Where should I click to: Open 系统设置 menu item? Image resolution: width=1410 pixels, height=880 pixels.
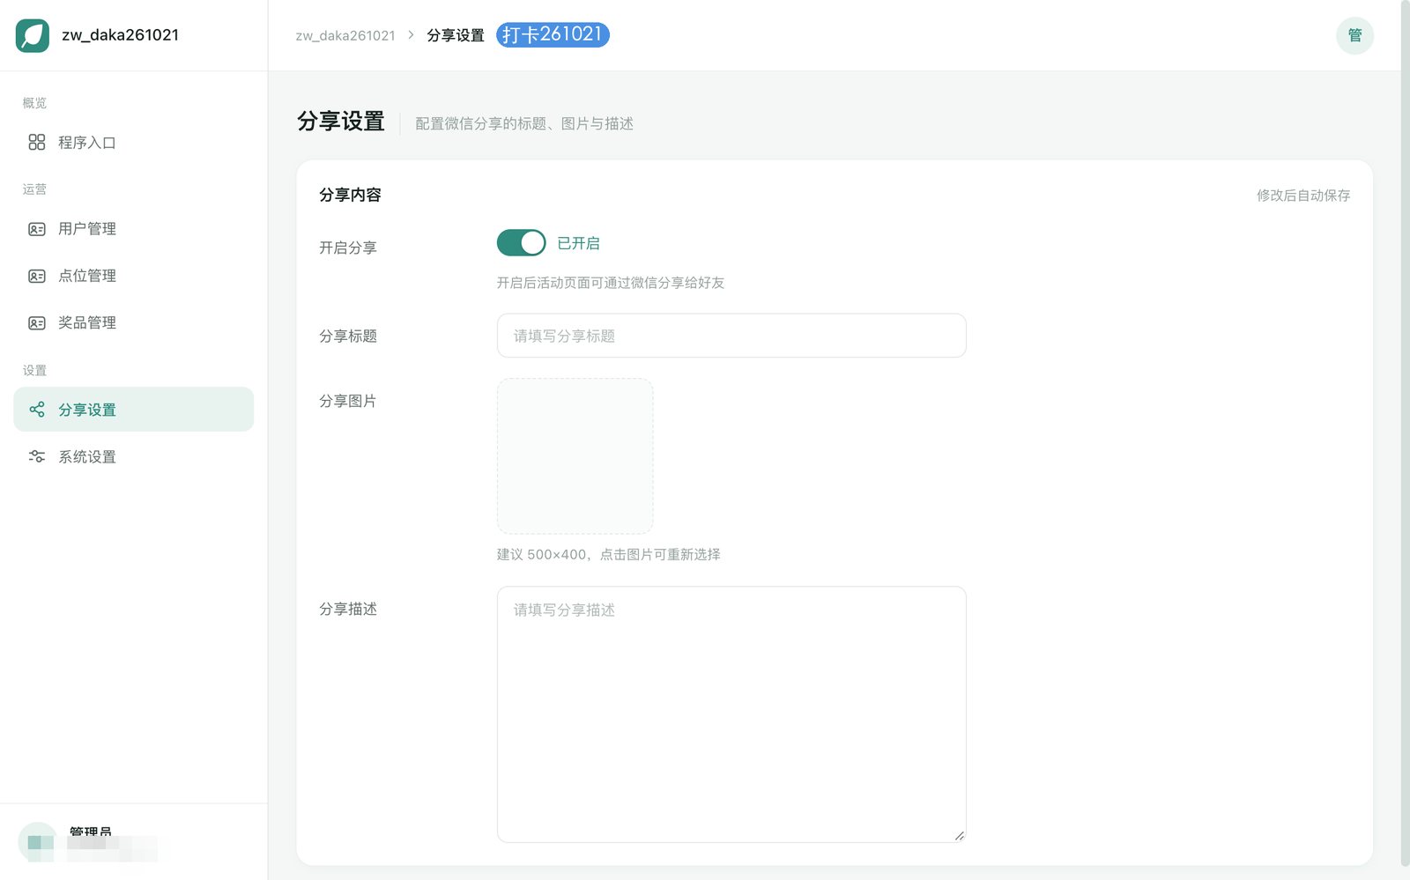point(134,456)
